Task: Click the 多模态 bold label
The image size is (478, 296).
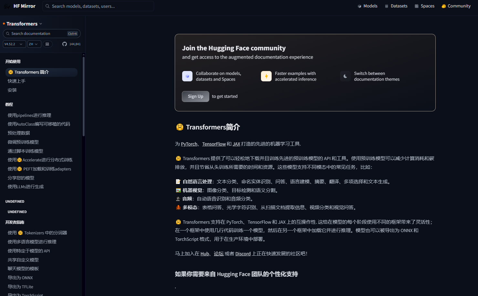Action: 190,208
